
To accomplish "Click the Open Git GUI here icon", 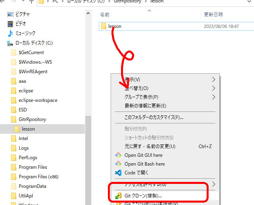I will click(x=118, y=155).
